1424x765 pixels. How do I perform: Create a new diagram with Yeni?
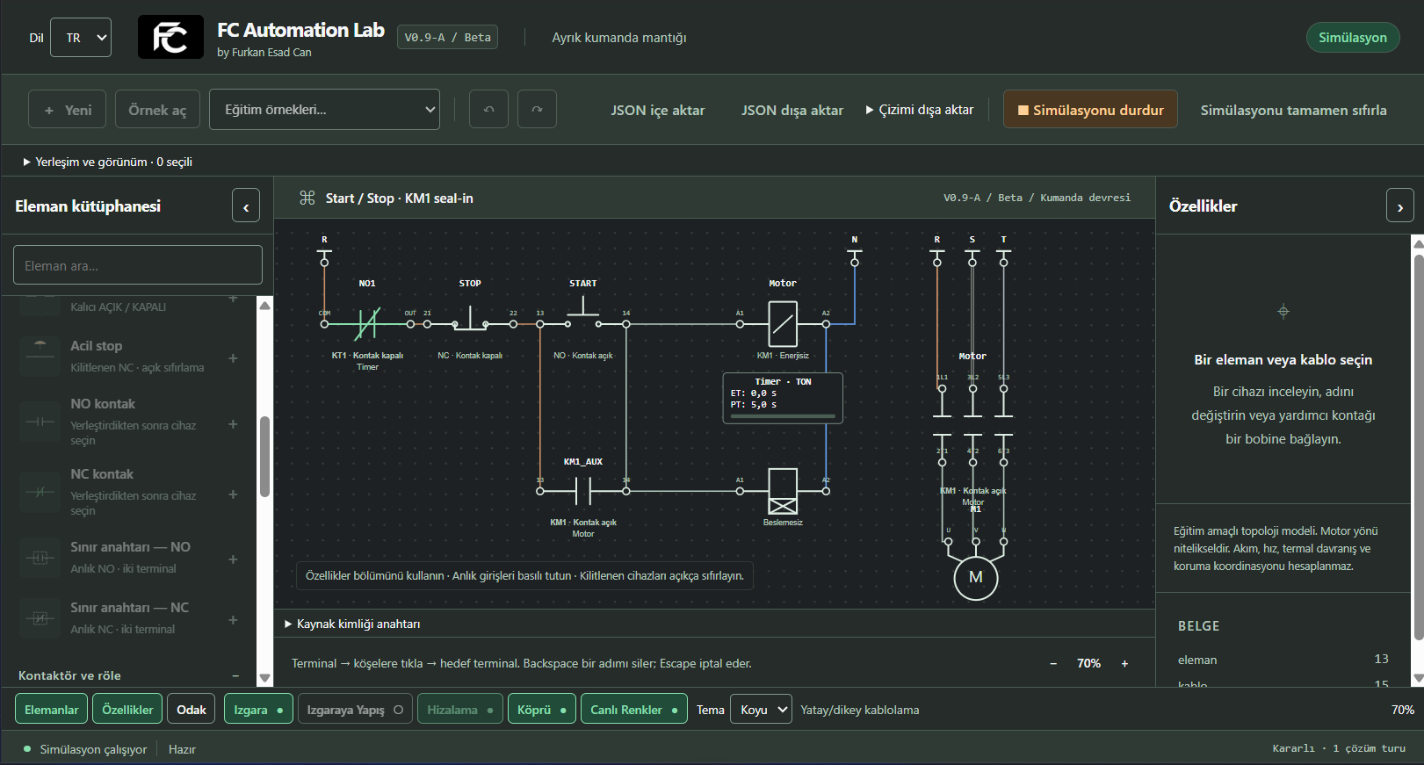click(67, 110)
